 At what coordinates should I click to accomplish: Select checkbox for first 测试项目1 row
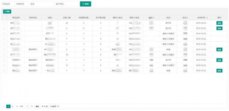click(x=4, y=49)
